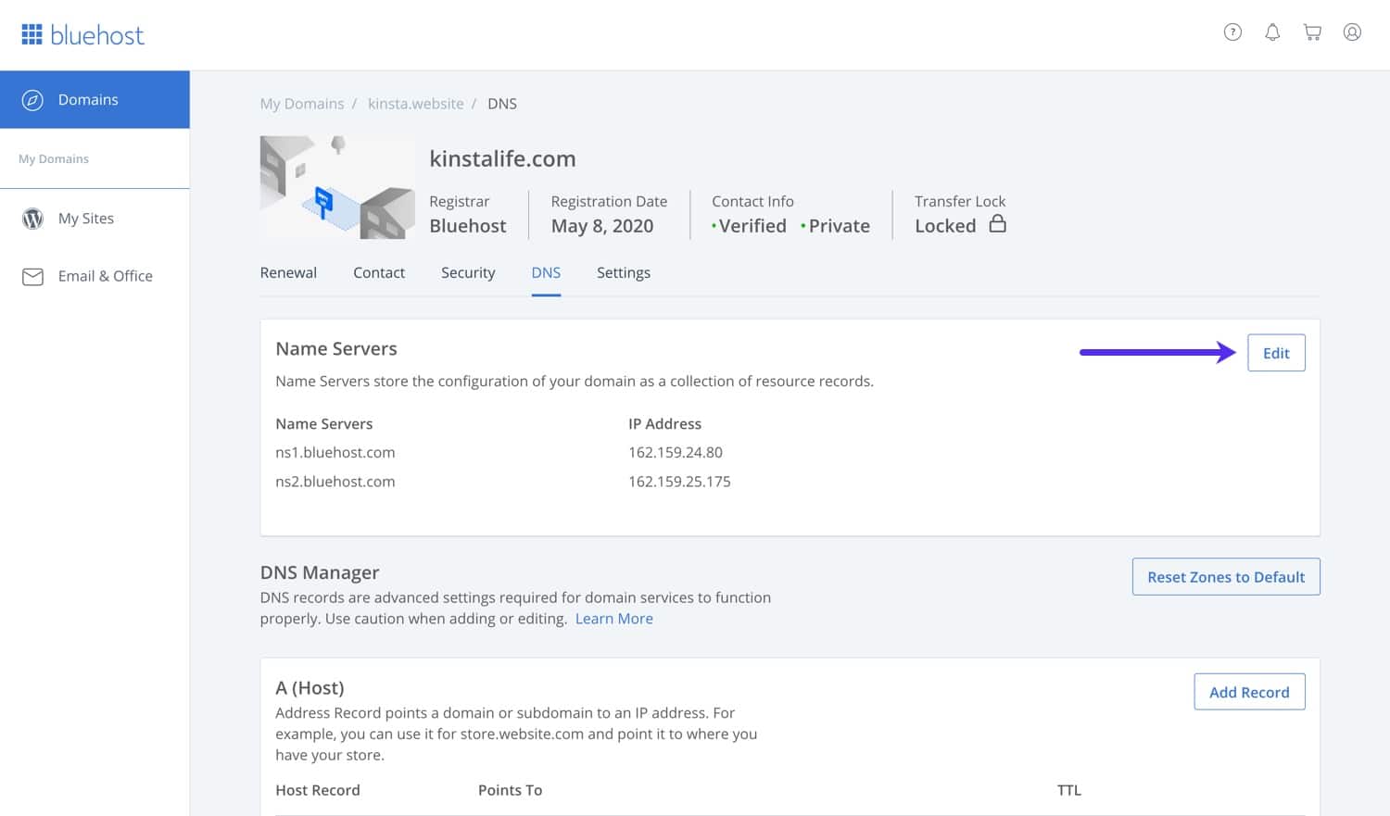This screenshot has height=816, width=1390.
Task: Click Reset Zones to Default
Action: (1226, 576)
